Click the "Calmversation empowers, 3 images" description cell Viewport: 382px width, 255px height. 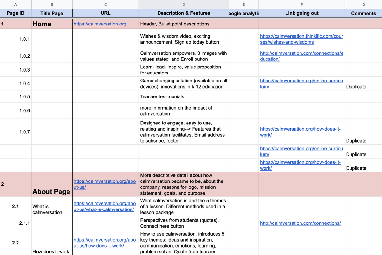(x=184, y=56)
